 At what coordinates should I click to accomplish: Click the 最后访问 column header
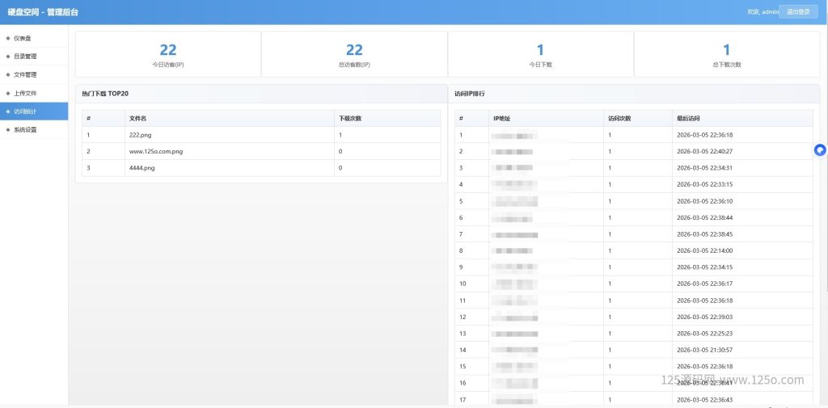689,118
